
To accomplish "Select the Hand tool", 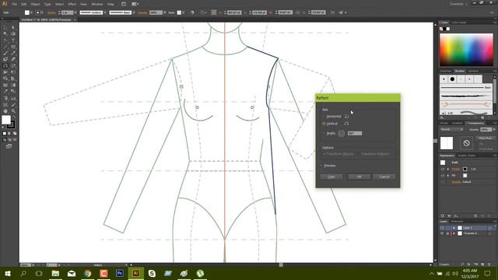I will 5,111.
